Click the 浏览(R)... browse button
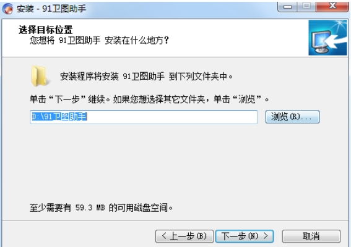This screenshot has width=351, height=247. (x=292, y=117)
